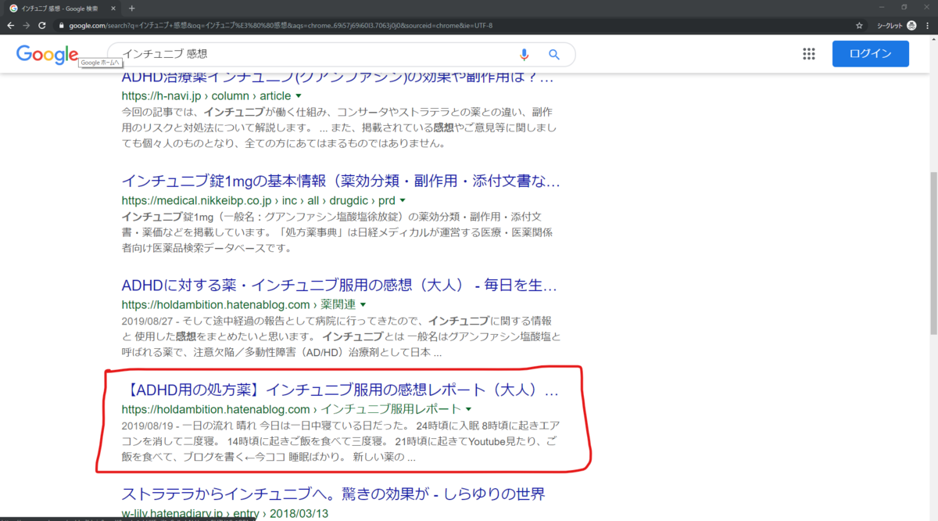
Task: Go back with the browser back arrow
Action: pos(10,25)
